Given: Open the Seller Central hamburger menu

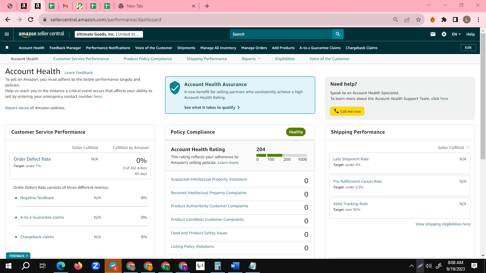Looking at the screenshot, I should [7, 34].
